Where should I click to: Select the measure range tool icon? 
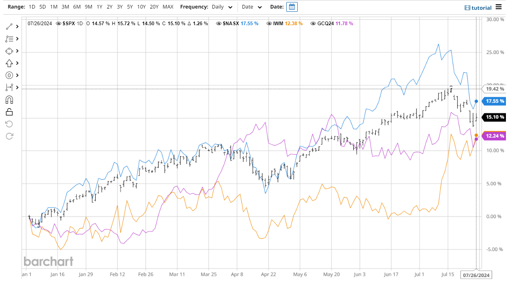(x=9, y=87)
